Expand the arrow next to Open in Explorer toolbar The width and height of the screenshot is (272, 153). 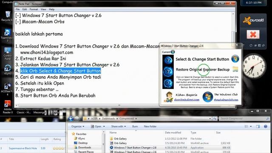104,127
